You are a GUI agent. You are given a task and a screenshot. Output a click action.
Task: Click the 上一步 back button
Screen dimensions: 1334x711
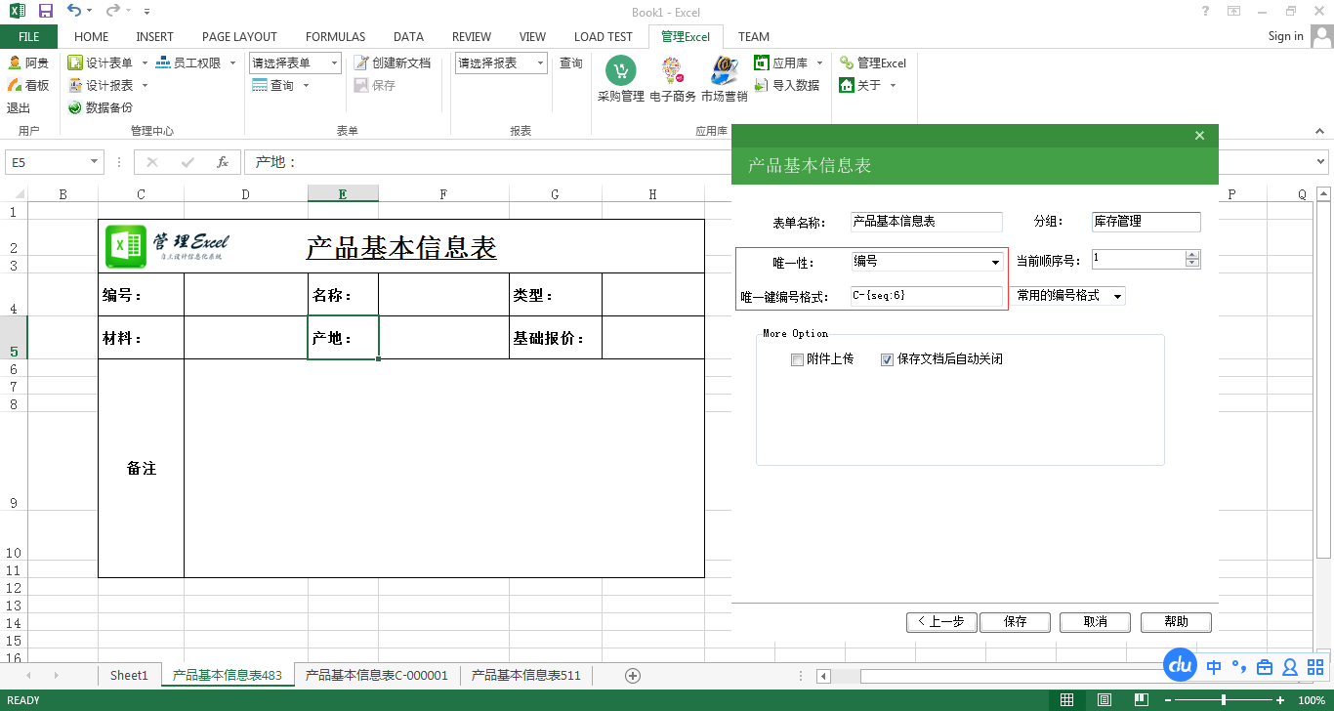[941, 622]
